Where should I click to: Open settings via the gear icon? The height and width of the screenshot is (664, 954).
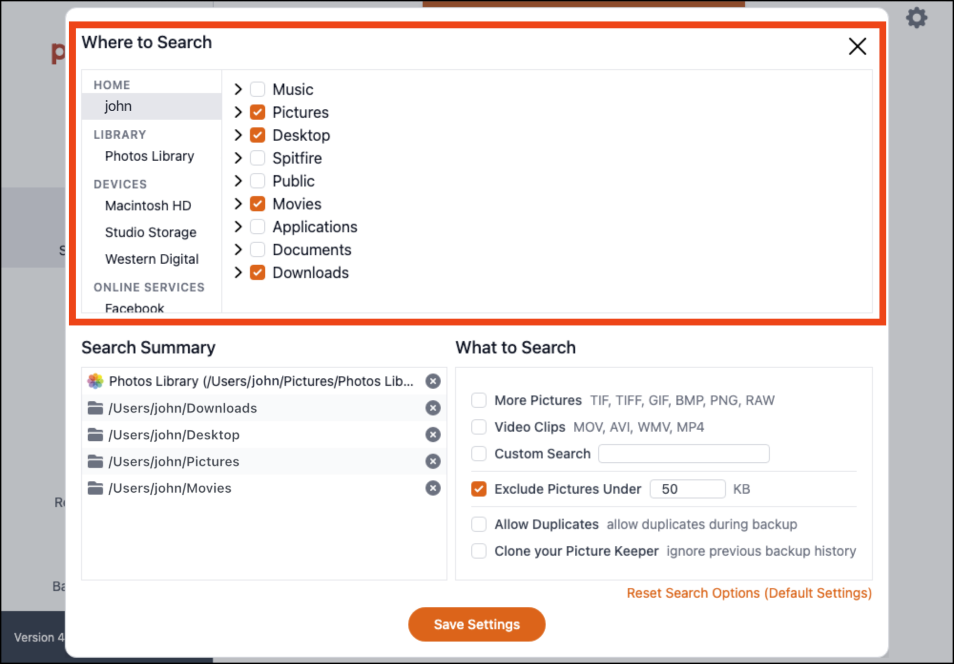[x=916, y=18]
